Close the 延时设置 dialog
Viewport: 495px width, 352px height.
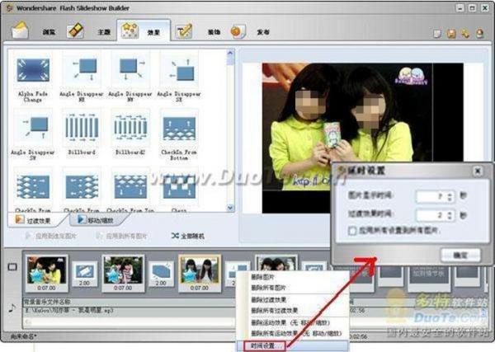coord(478,171)
